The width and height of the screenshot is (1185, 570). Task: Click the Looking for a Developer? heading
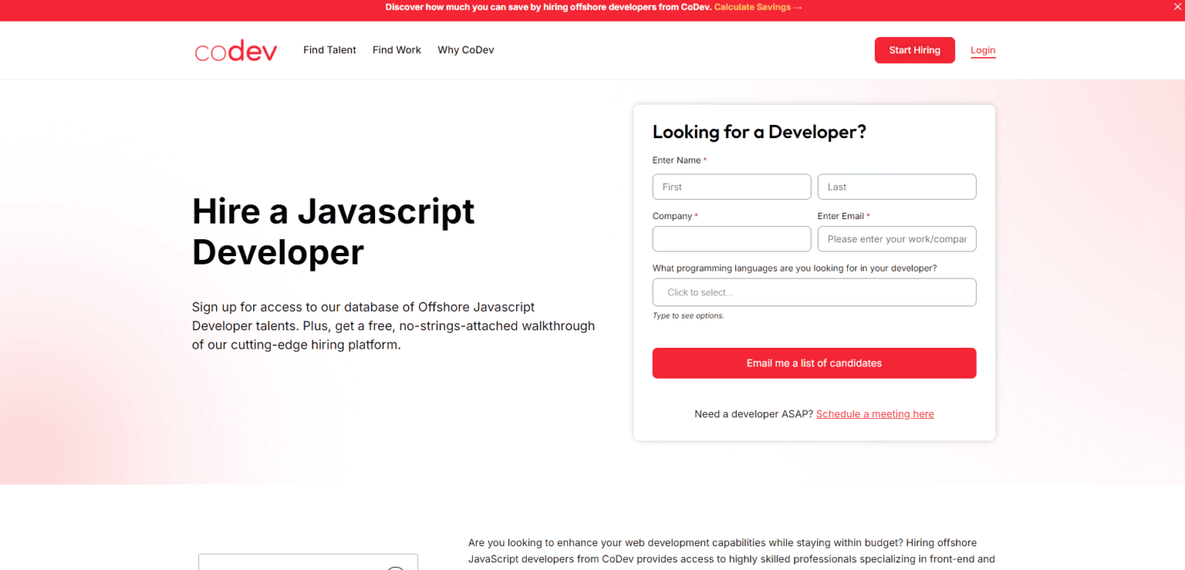pos(759,132)
